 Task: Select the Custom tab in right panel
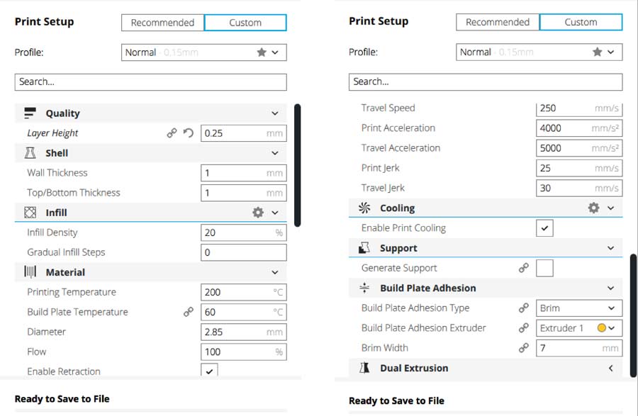(581, 22)
